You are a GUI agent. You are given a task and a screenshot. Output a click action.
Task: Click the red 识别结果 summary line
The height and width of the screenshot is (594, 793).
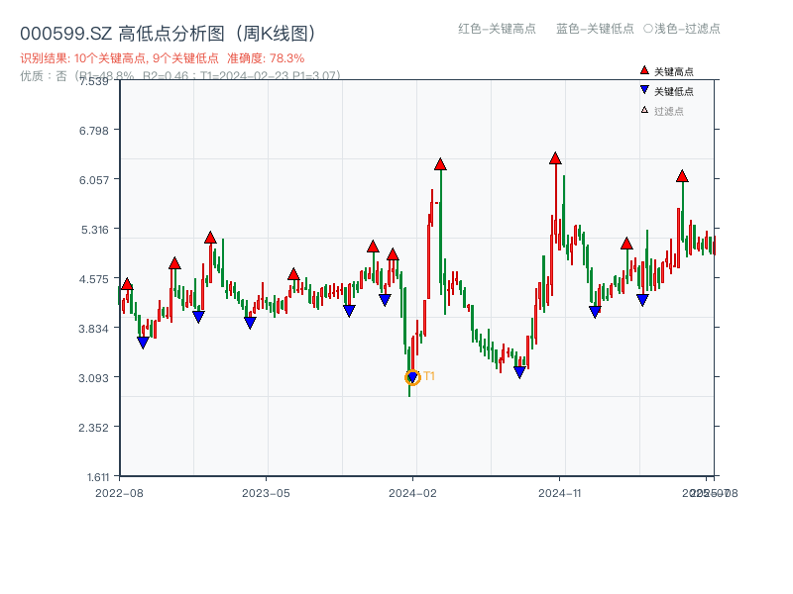[163, 58]
